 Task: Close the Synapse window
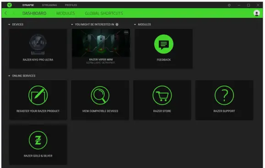(258, 5)
